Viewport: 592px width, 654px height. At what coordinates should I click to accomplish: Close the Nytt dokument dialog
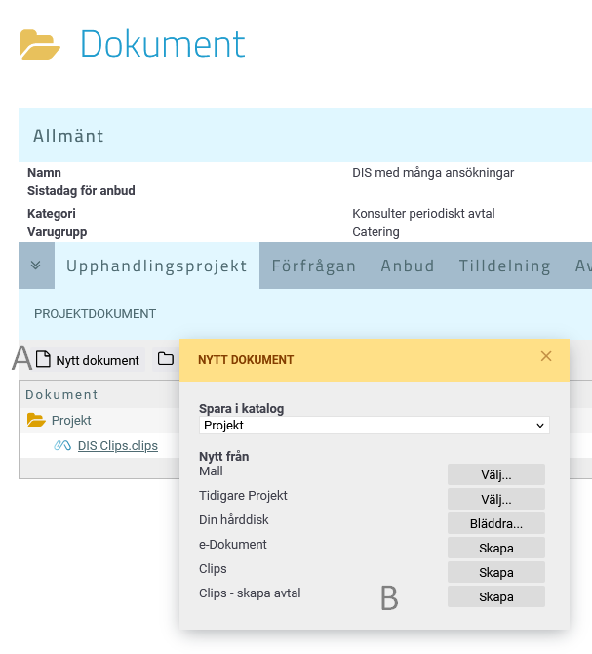point(546,356)
